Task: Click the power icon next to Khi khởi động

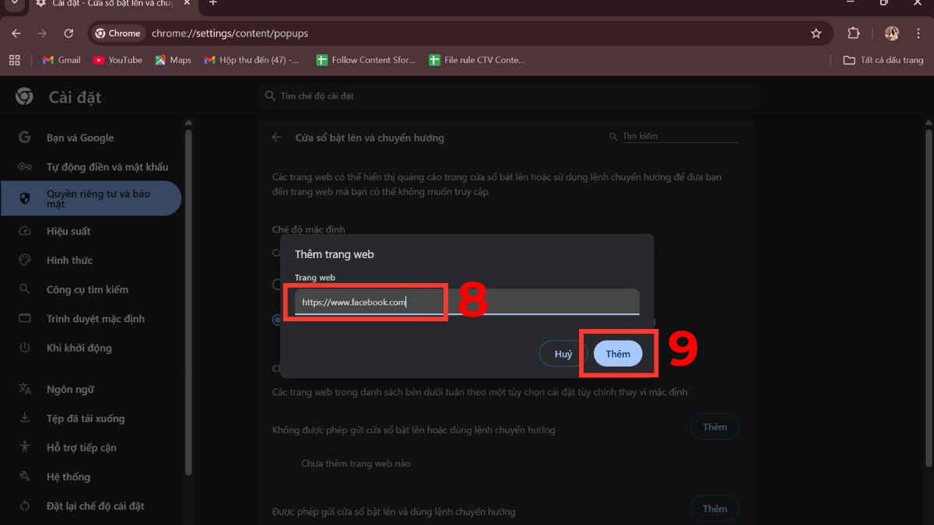Action: [x=24, y=348]
